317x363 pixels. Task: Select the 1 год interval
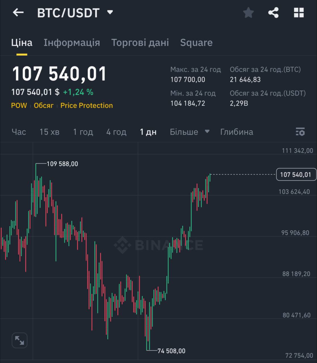click(x=83, y=132)
